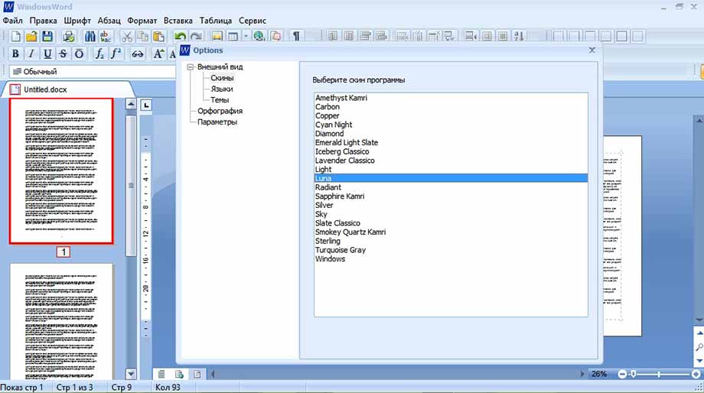The height and width of the screenshot is (393, 704).
Task: Open the Файл menu
Action: [x=12, y=21]
